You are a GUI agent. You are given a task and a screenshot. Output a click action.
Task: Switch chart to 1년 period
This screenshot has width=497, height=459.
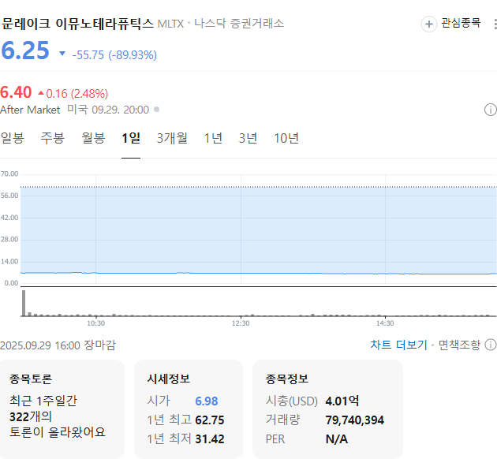click(213, 138)
